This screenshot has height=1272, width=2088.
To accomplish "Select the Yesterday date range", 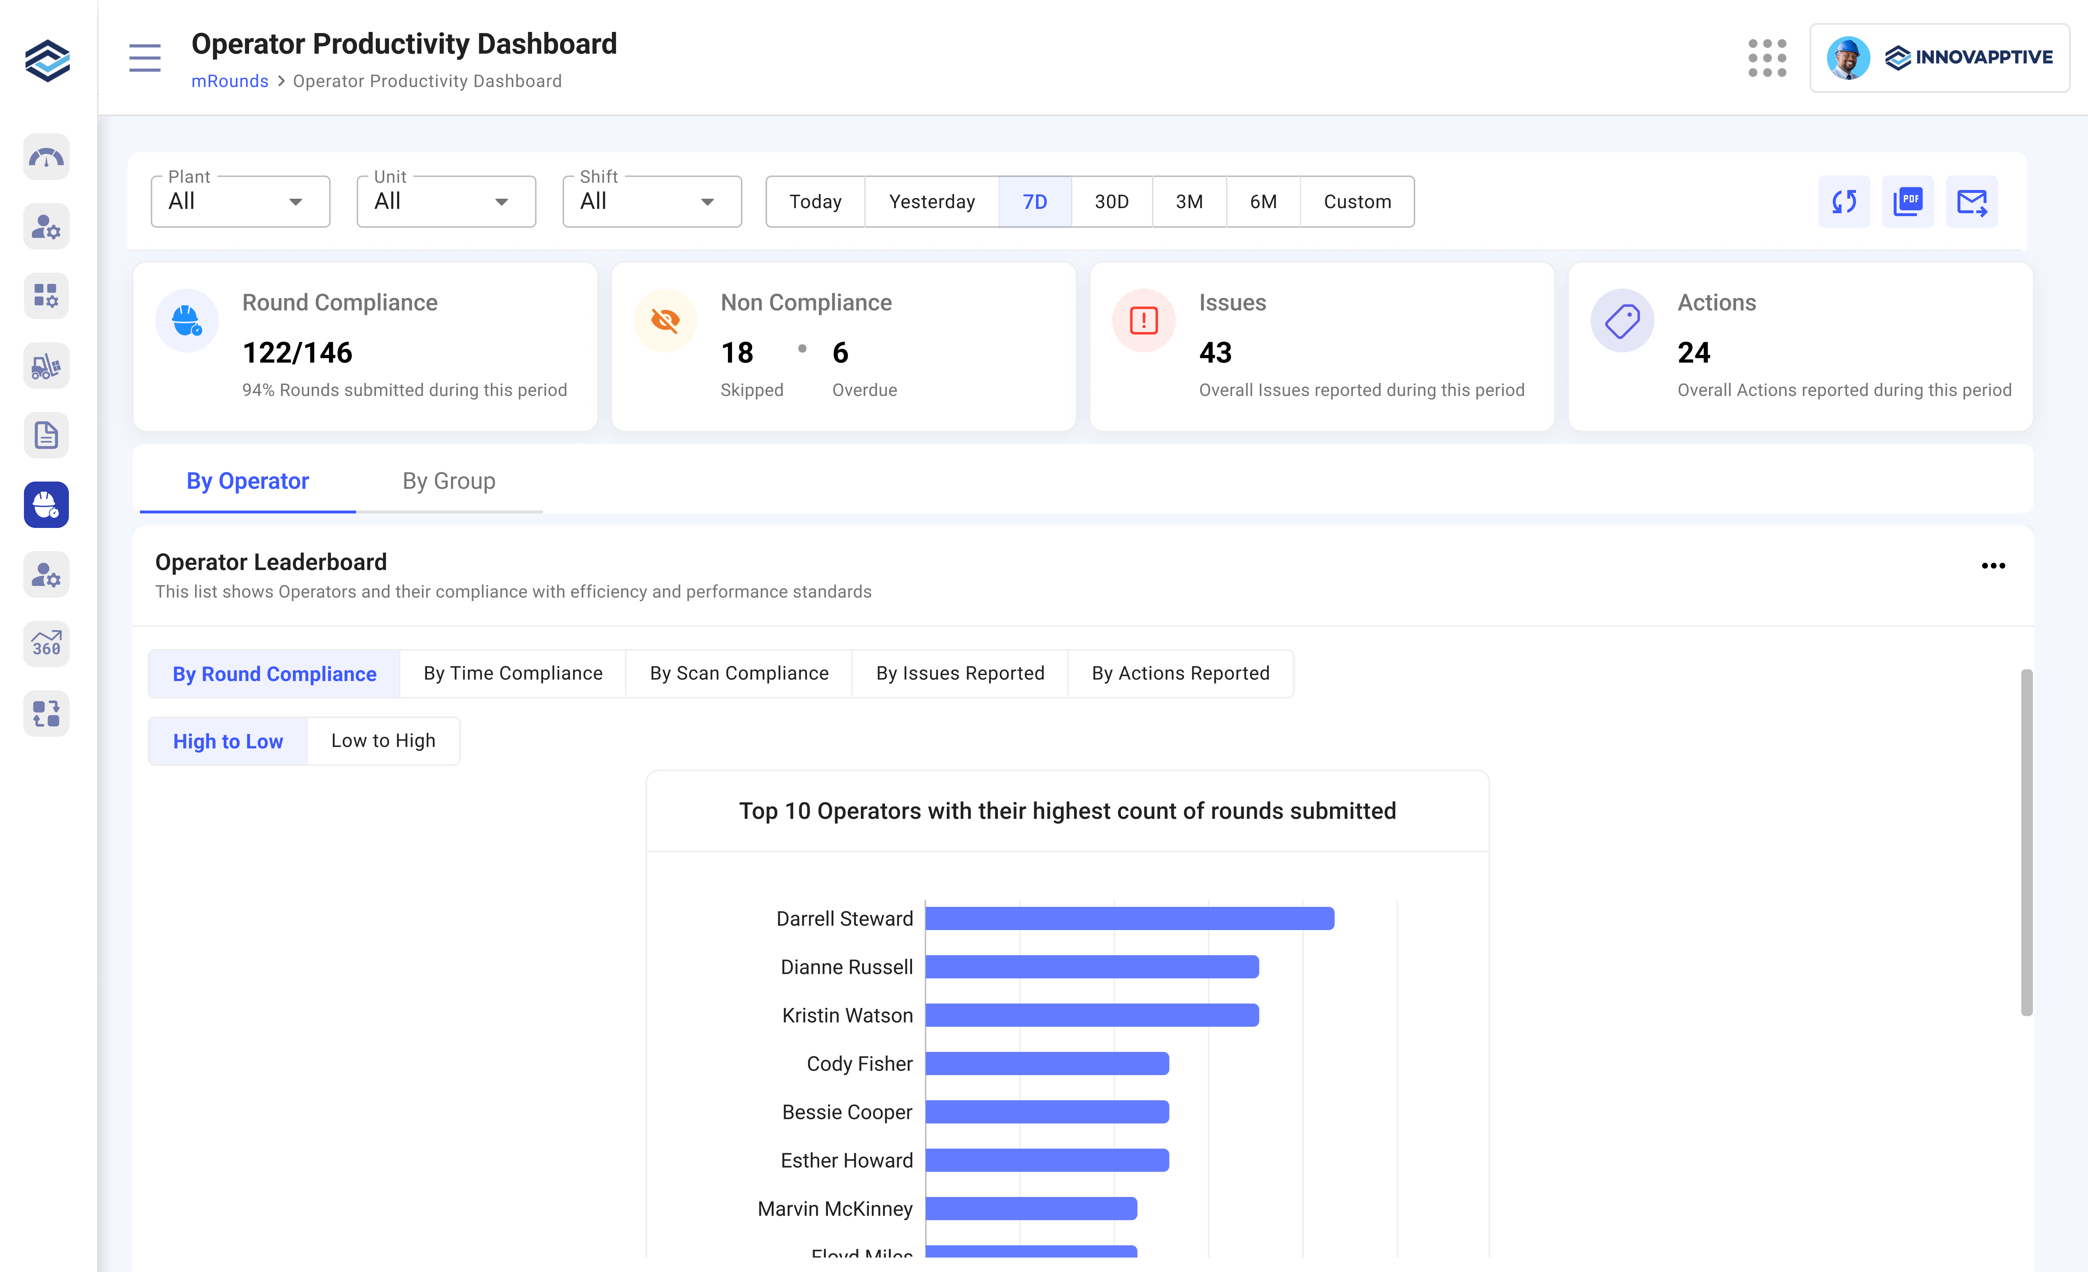I will click(x=931, y=202).
